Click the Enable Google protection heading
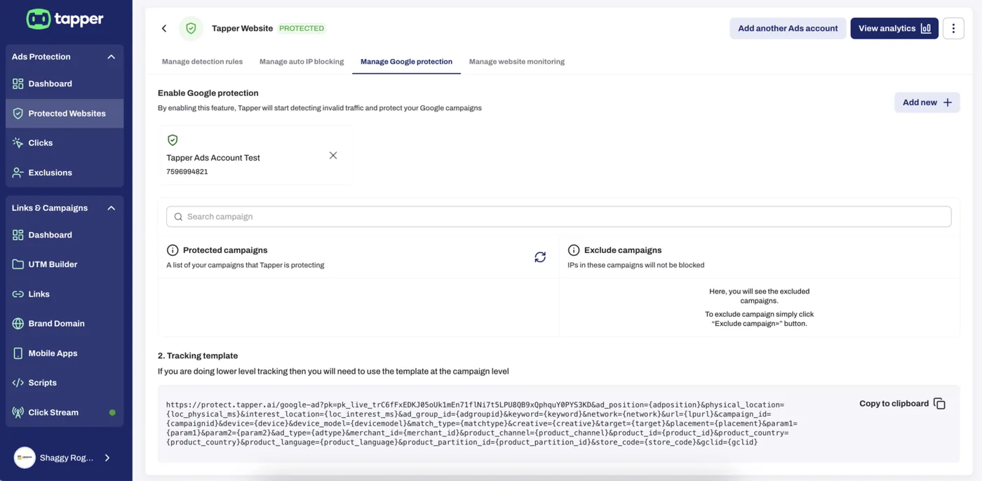The height and width of the screenshot is (481, 982). coord(208,93)
